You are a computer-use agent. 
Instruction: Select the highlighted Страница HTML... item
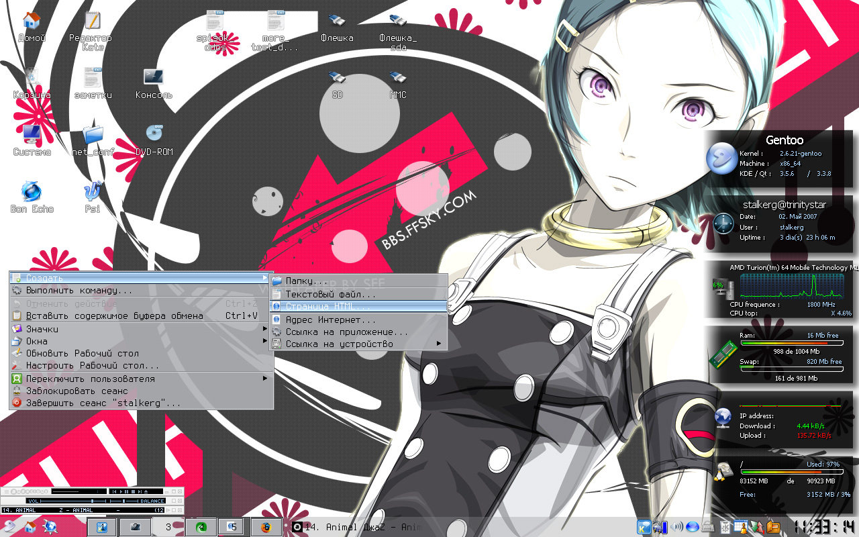point(358,306)
